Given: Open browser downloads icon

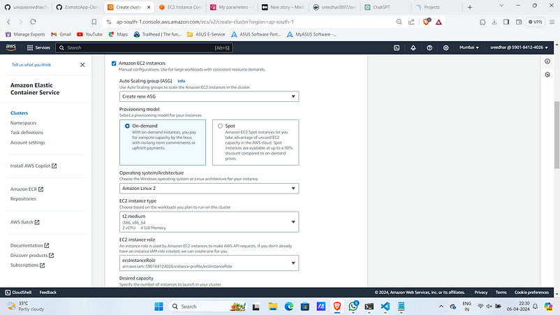Looking at the screenshot, I should (494, 22).
